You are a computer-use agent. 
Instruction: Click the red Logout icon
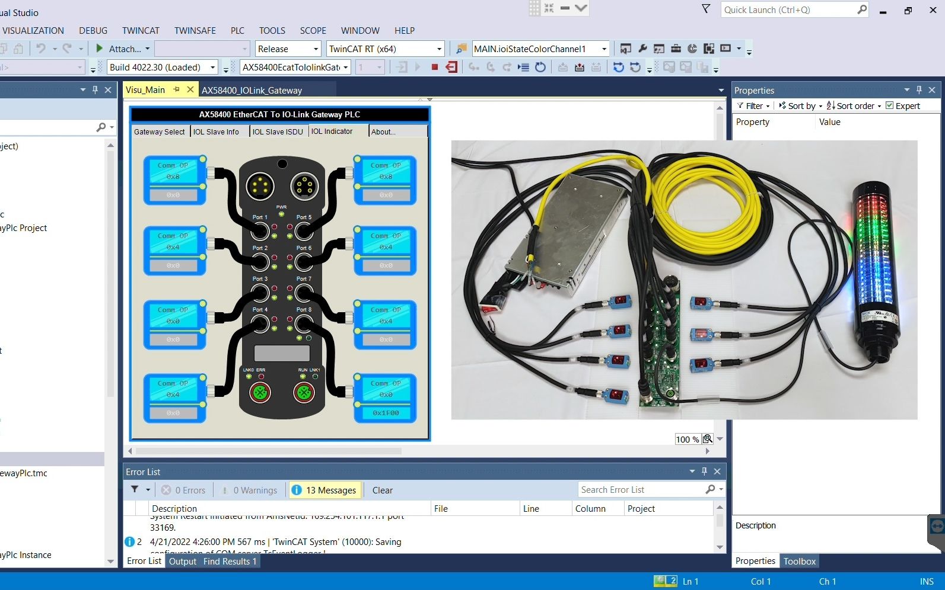[x=451, y=67]
